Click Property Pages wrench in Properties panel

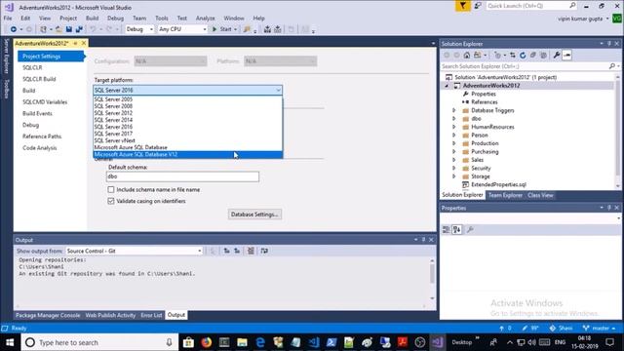(x=470, y=229)
